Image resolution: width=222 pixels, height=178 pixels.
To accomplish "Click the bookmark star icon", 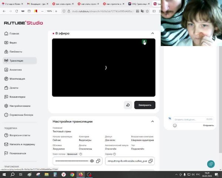I will coord(147,11).
